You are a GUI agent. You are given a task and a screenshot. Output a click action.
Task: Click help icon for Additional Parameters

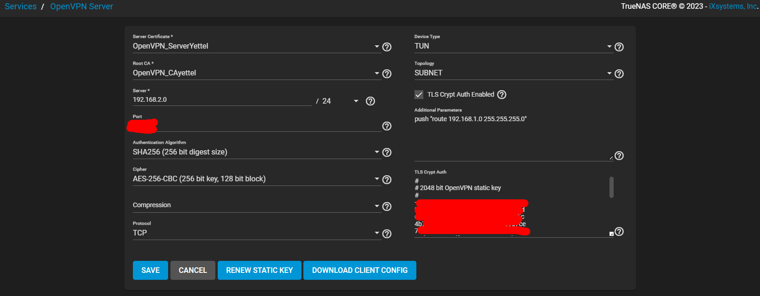click(x=619, y=156)
